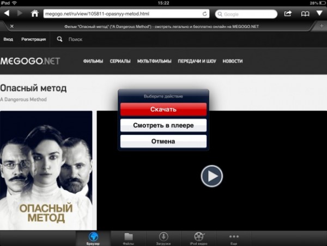The image size is (327, 246).
Task: Reload the page using the refresh icon
Action: tap(204, 14)
